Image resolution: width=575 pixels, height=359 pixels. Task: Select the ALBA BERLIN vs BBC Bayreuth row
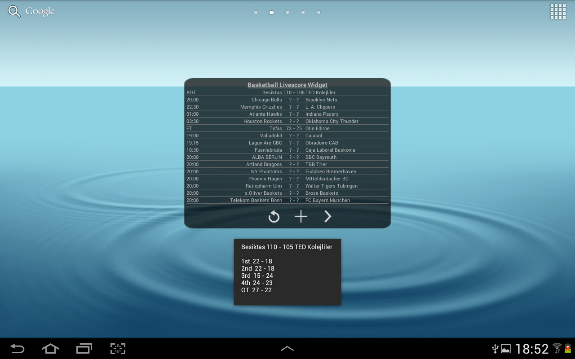coord(287,157)
